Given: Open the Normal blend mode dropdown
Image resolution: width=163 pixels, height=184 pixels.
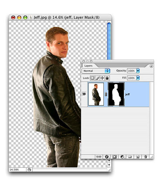Looking at the screenshot, I should click(x=96, y=71).
